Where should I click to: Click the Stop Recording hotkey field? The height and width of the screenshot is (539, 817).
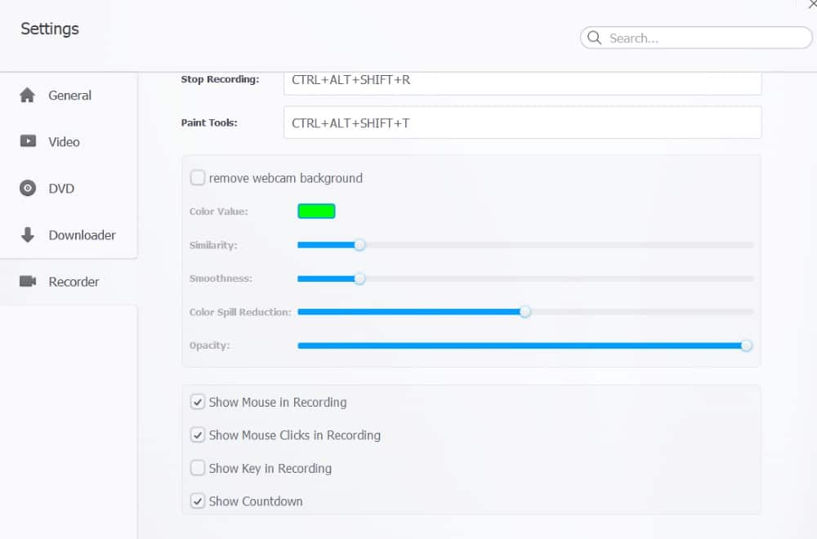(x=522, y=81)
